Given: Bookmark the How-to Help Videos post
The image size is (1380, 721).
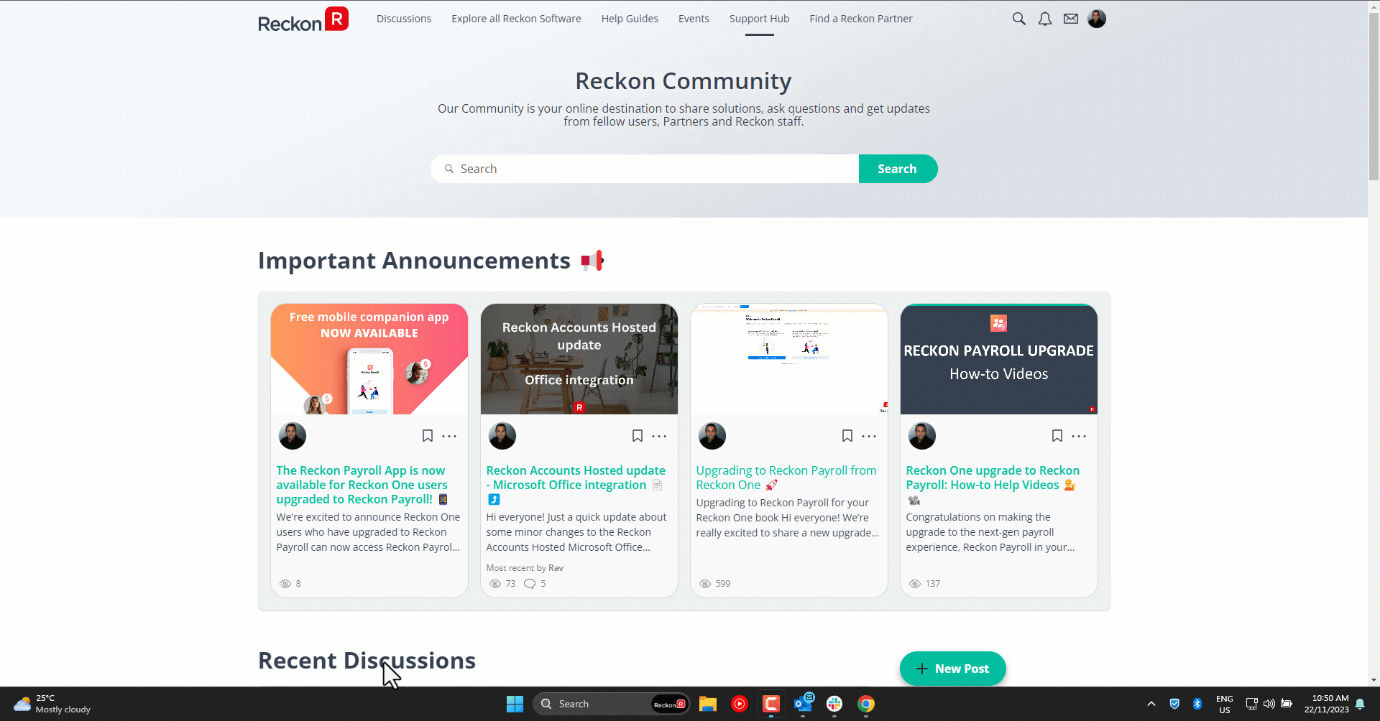Looking at the screenshot, I should coord(1057,436).
